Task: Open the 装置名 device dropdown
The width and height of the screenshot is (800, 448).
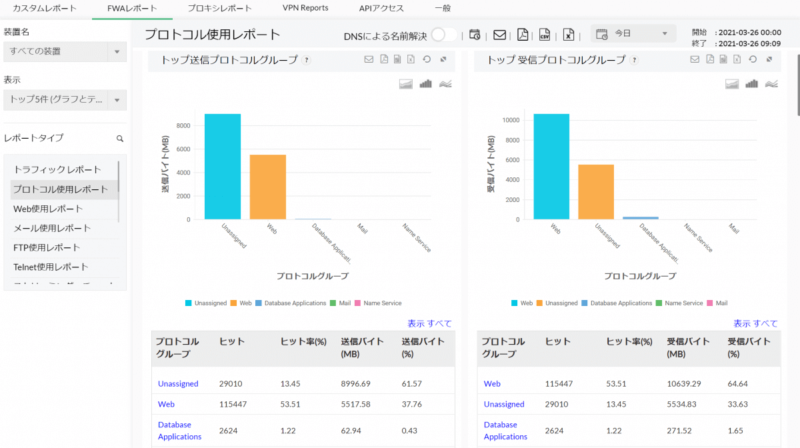Action: tap(65, 51)
